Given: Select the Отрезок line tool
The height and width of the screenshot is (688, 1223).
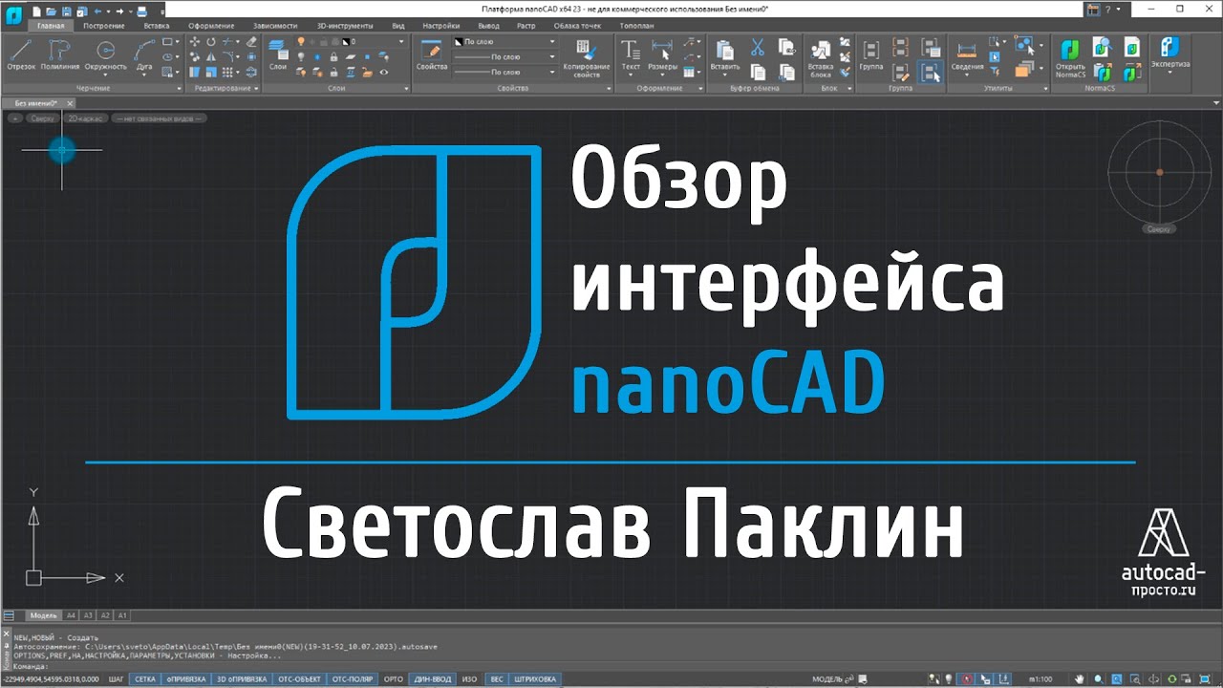Looking at the screenshot, I should [x=21, y=55].
